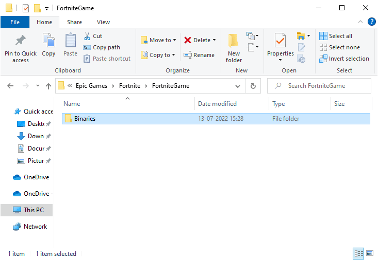Open Help with the question mark icon
Image resolution: width=378 pixels, height=260 pixels.
(371, 22)
